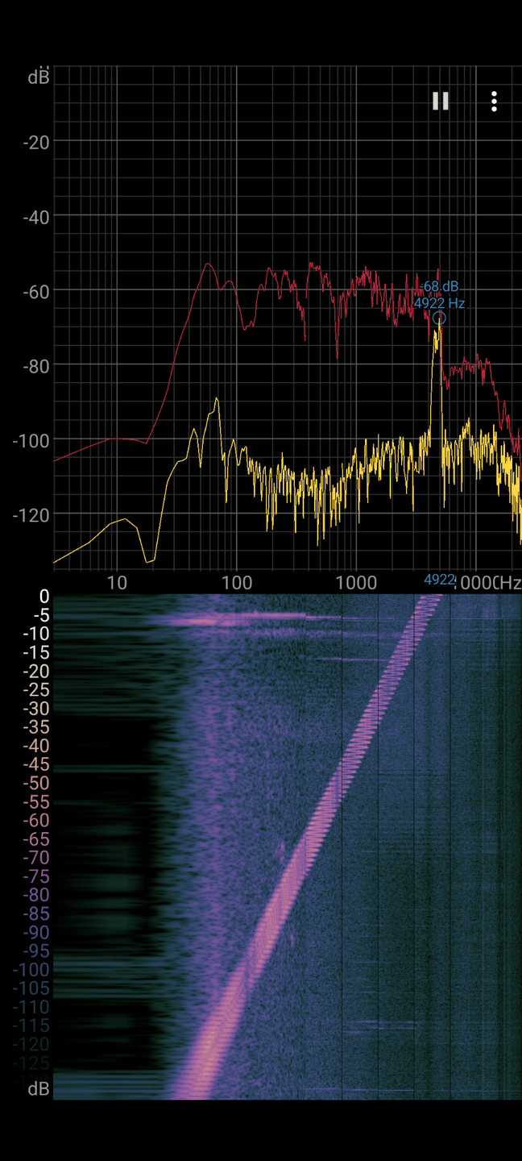Viewport: 522px width, 1161px height.
Task: Click the yellow spectrum peak near 60 Hz
Action: pos(216,400)
